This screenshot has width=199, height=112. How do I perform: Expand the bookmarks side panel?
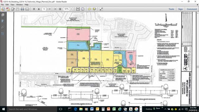(3, 21)
